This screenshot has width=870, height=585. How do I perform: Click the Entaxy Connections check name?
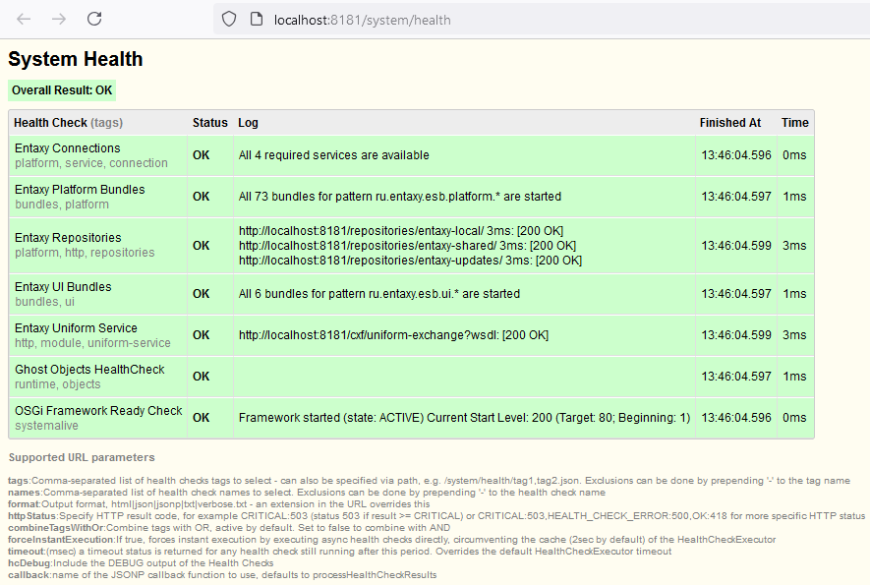68,148
